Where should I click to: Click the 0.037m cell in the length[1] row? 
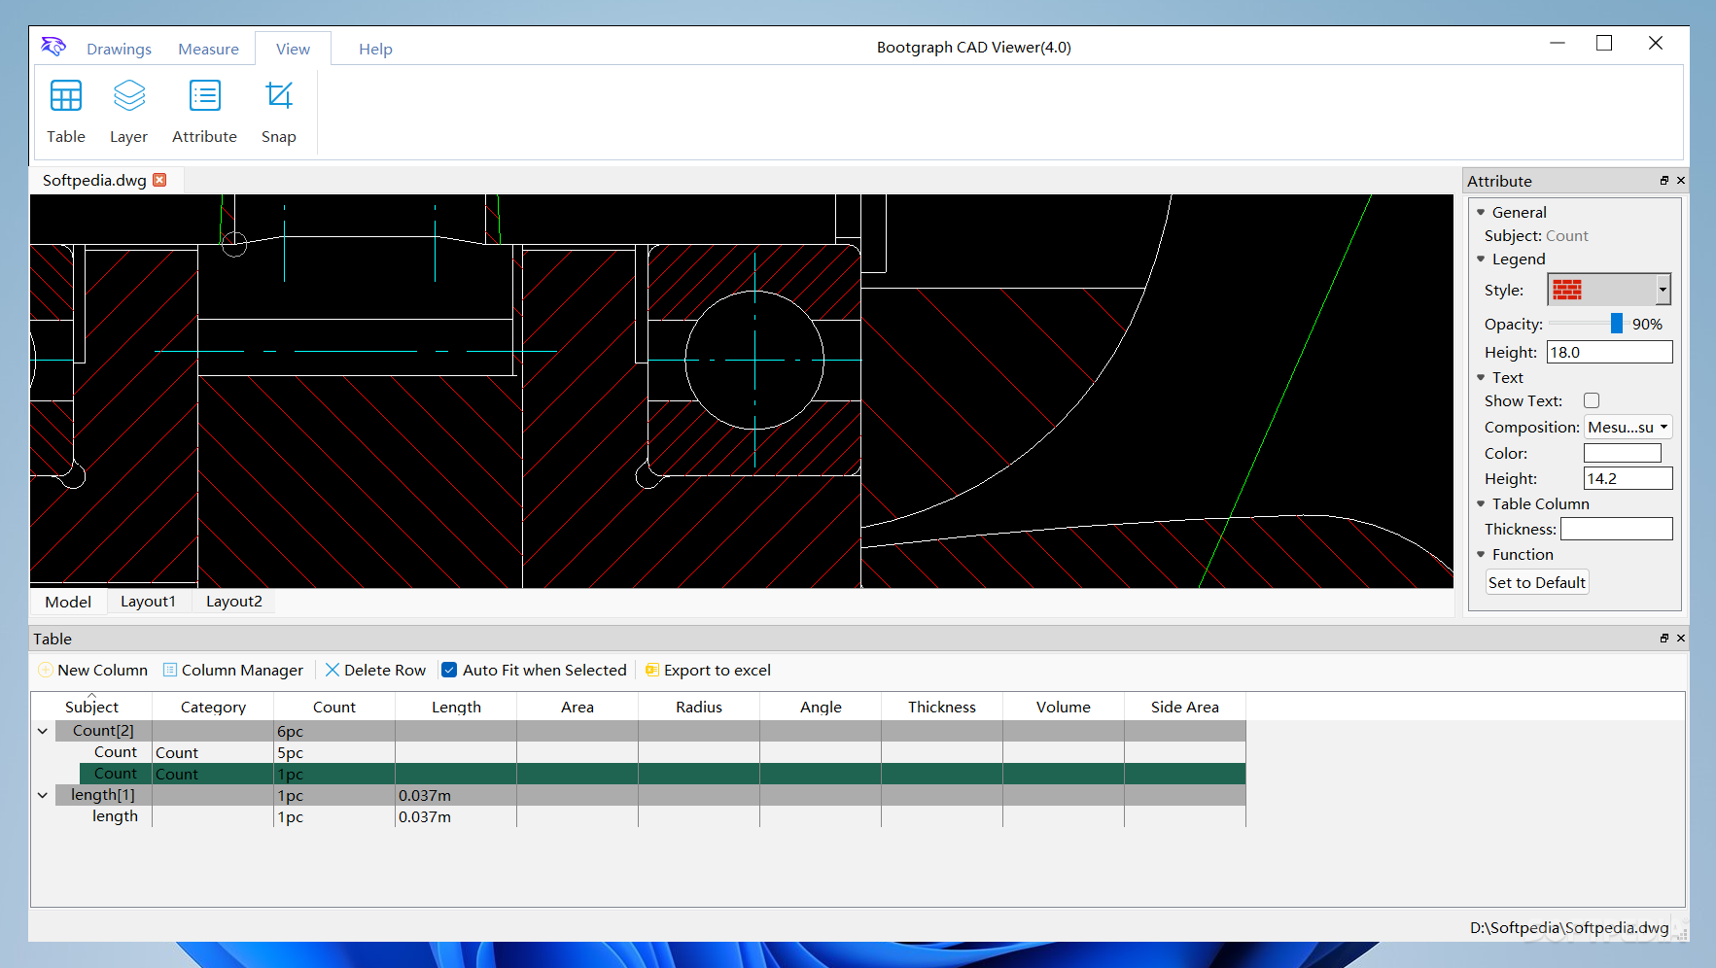(456, 795)
